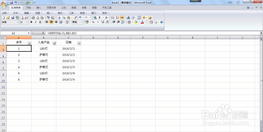Open the 日期 column filter dropdown
Image resolution: width=263 pixels, height=132 pixels.
click(x=79, y=43)
